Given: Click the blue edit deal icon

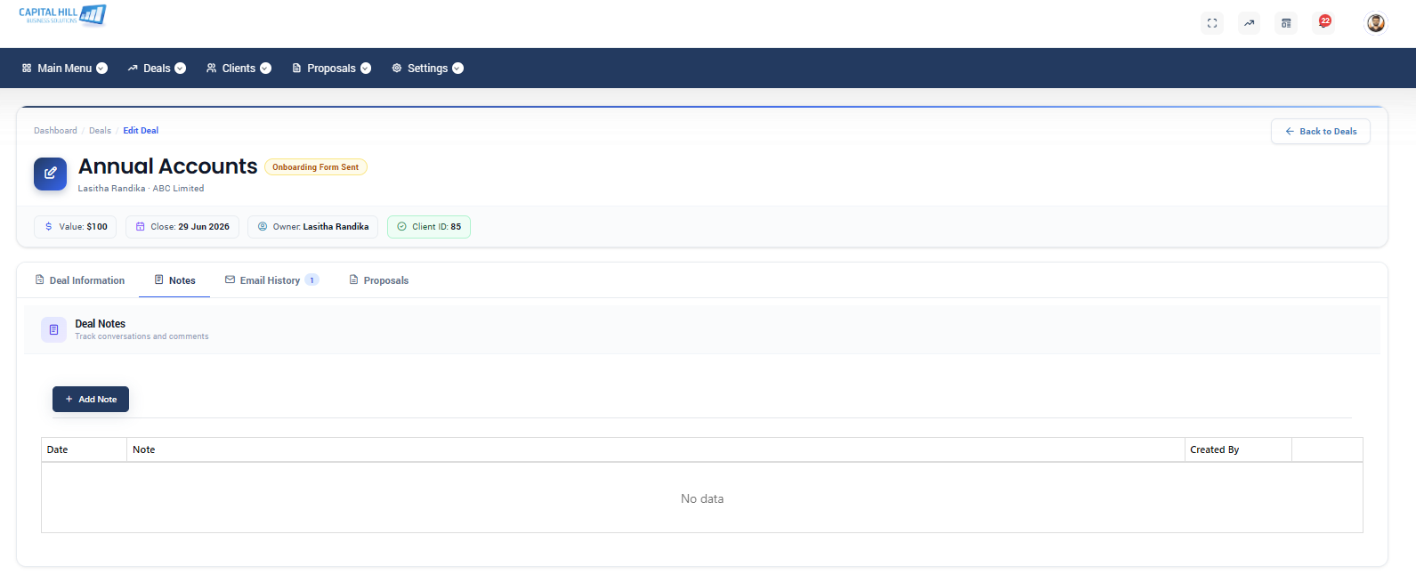Looking at the screenshot, I should [50, 174].
